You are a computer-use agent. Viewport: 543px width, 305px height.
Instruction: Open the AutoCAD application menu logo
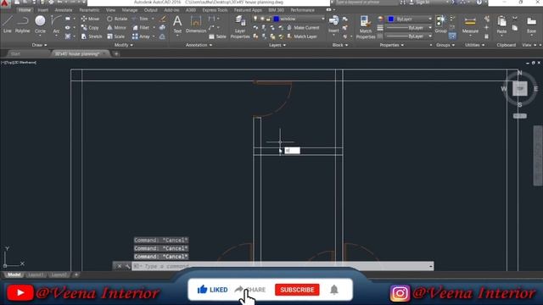[4, 3]
